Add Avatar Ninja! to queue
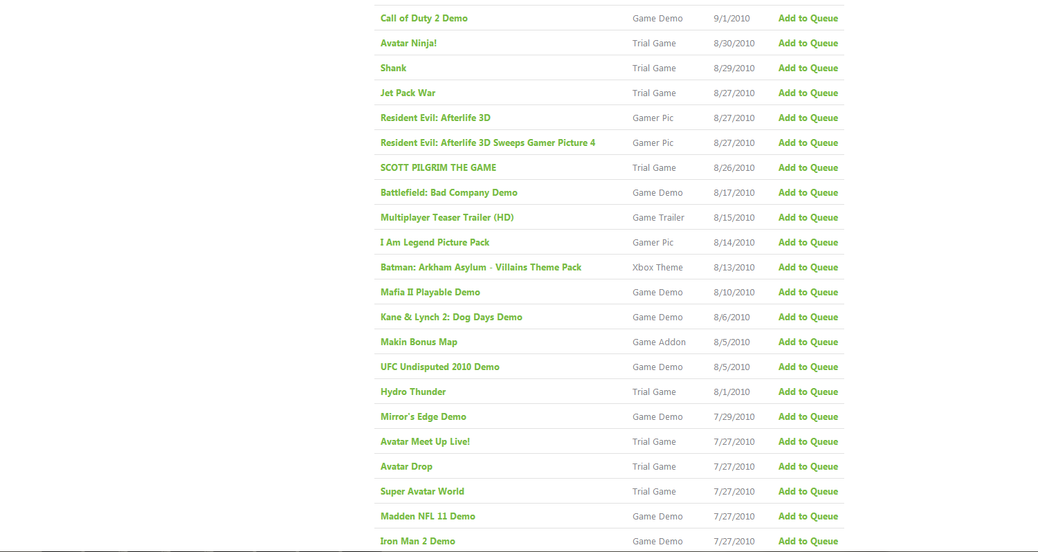Viewport: 1038px width, 552px height. click(808, 44)
